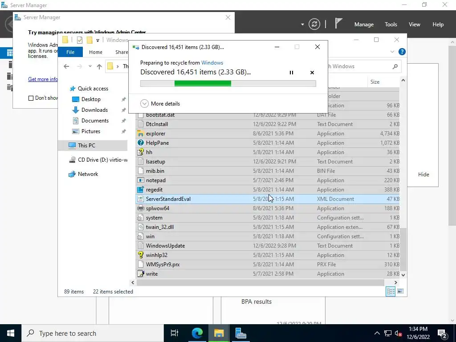This screenshot has width=456, height=342.
Task: Expand the Explorer ribbon chevron
Action: (392, 52)
